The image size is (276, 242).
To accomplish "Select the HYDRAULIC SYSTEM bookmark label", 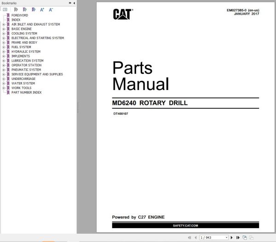I will (26, 52).
